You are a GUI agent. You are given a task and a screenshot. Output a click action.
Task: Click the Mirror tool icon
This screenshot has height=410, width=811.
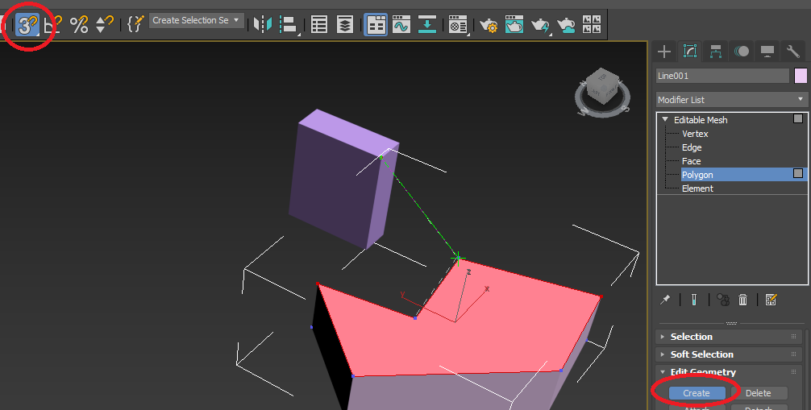(263, 24)
